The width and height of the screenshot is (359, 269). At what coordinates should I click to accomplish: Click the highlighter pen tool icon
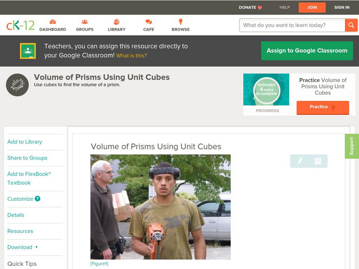(300, 161)
